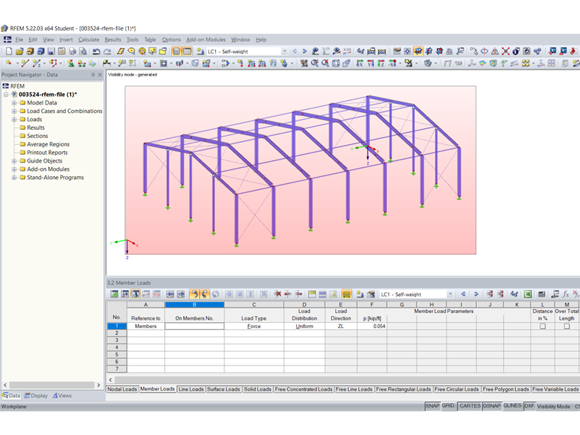Viewport: 580px width, 435px height.
Task: Click the p value cell 0.054 in row 1
Action: pyautogui.click(x=372, y=327)
